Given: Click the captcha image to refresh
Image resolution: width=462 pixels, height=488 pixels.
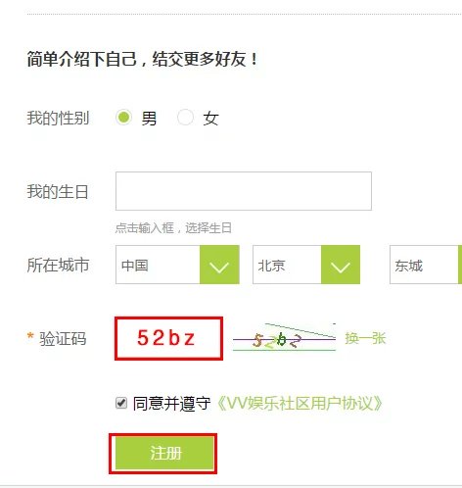Looking at the screenshot, I should tap(284, 338).
